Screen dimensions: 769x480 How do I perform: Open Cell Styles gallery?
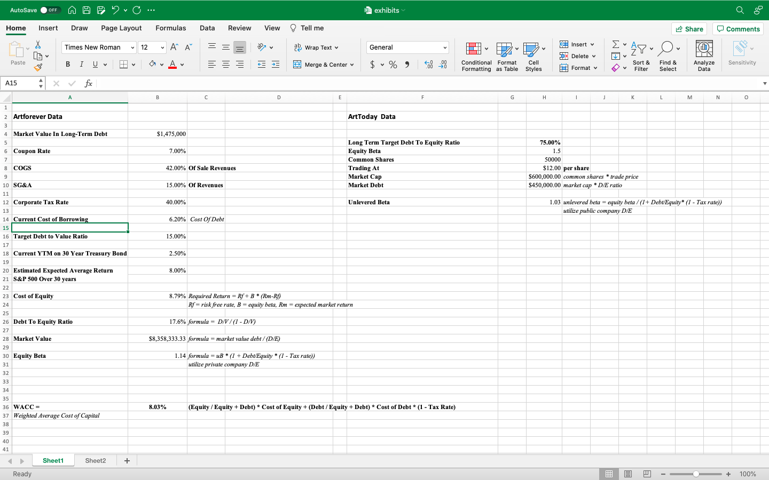[x=533, y=57]
